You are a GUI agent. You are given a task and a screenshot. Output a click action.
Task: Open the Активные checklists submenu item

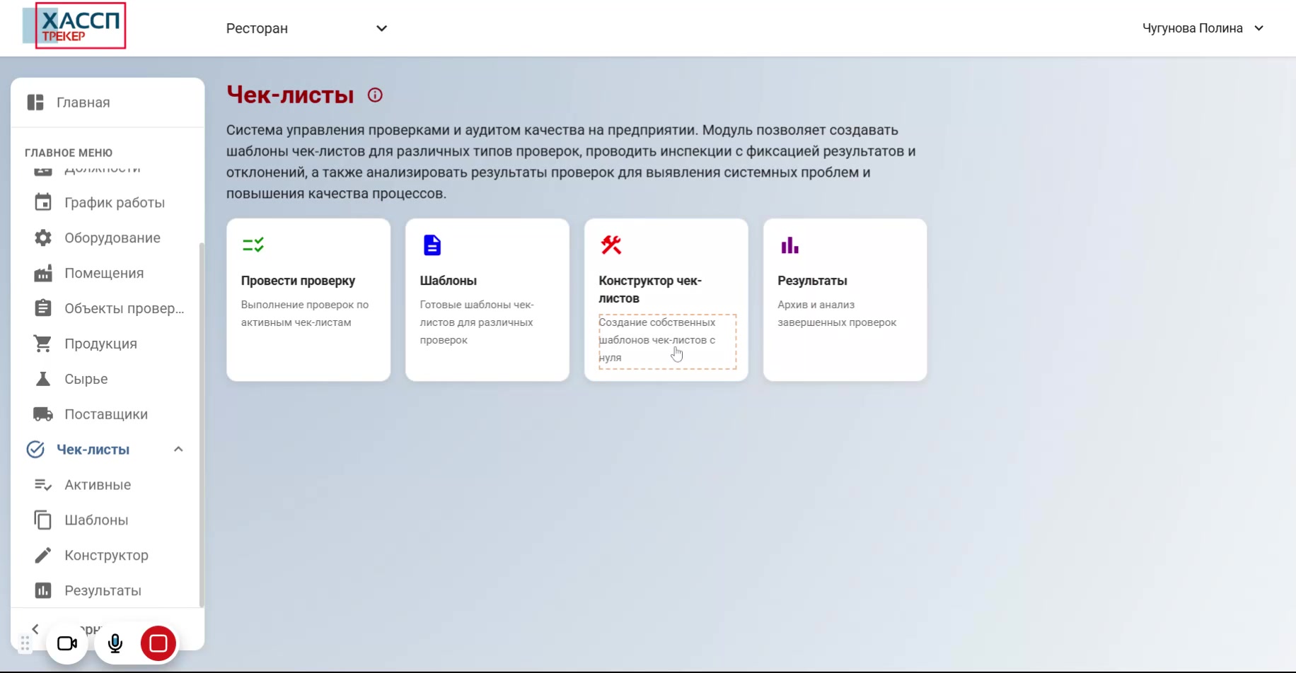98,485
